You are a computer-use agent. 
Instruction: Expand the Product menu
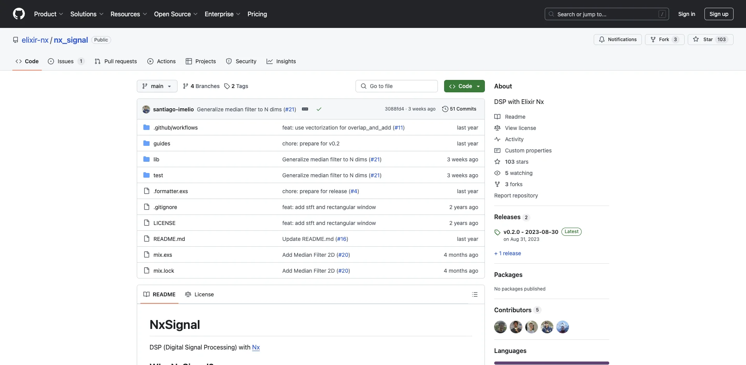[49, 14]
